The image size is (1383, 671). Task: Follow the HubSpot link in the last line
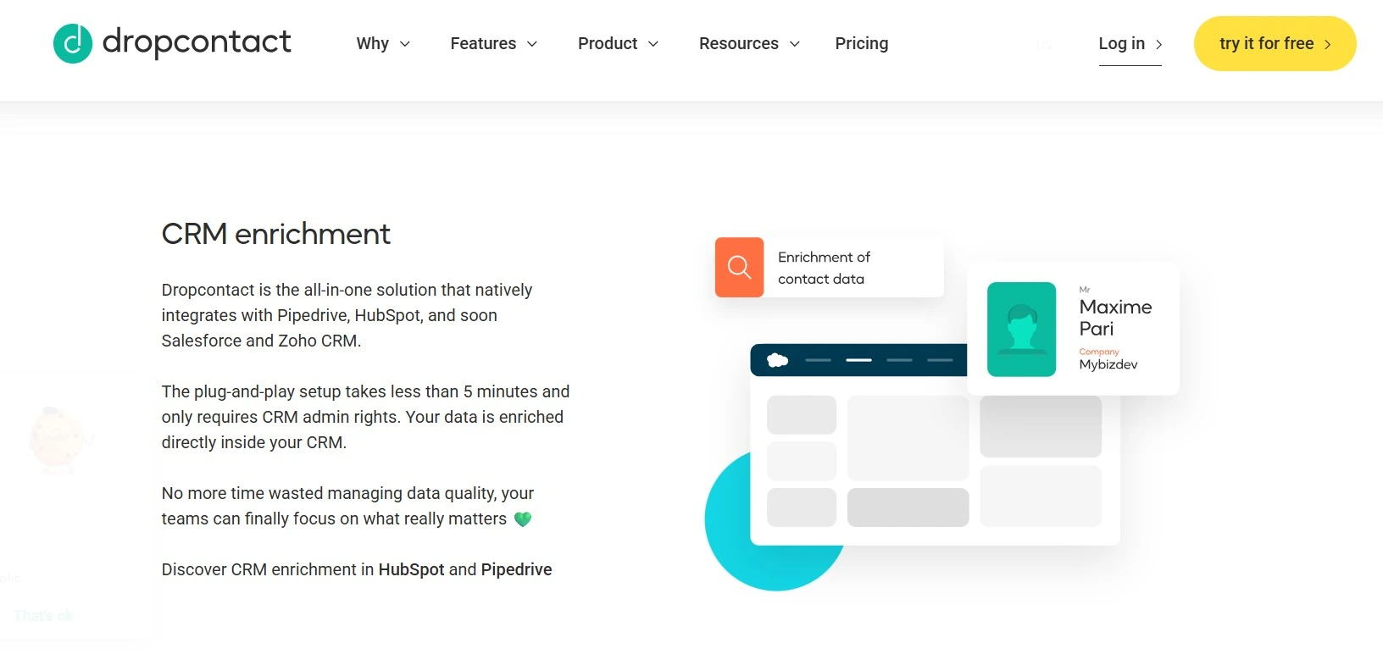[411, 569]
